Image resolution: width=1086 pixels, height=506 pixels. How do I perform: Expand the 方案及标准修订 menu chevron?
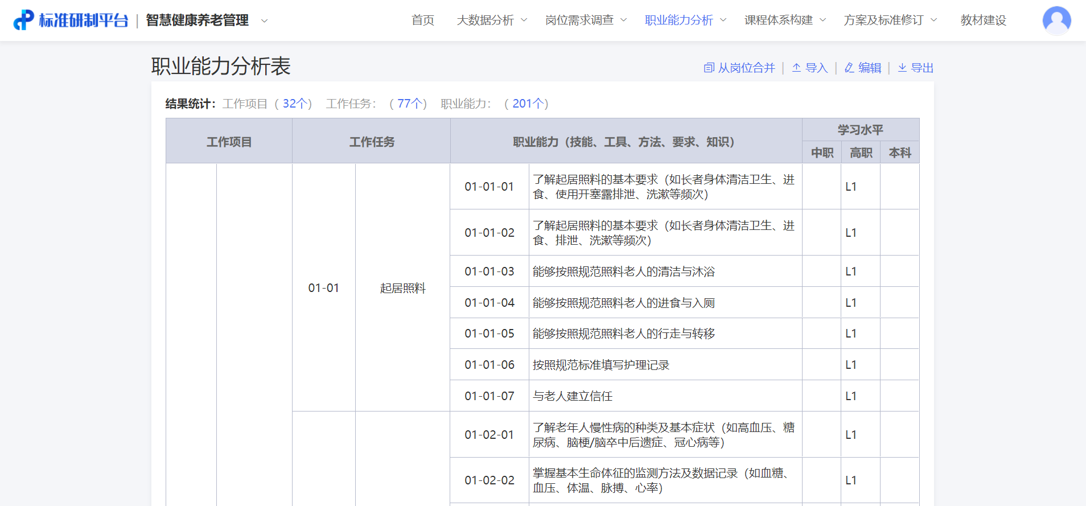point(933,20)
